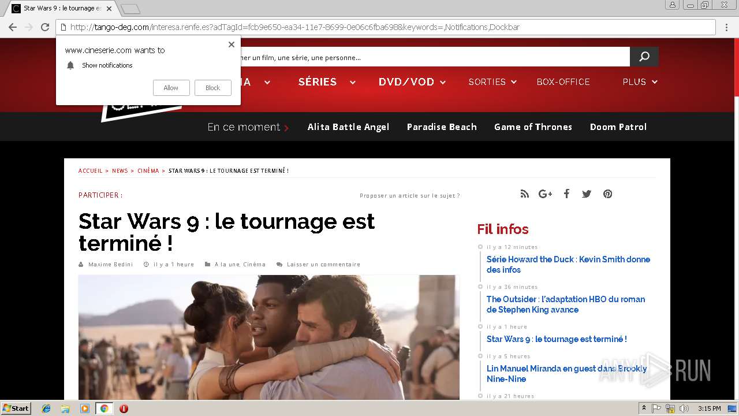Screen dimensions: 739x416
Task: Go to CINÉMA breadcrumb
Action: pyautogui.click(x=148, y=171)
